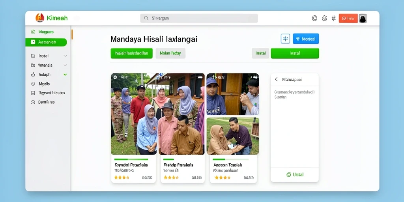Image resolution: width=404 pixels, height=202 pixels.
Task: Select the green Nelahleolanladian tab
Action: [132, 53]
